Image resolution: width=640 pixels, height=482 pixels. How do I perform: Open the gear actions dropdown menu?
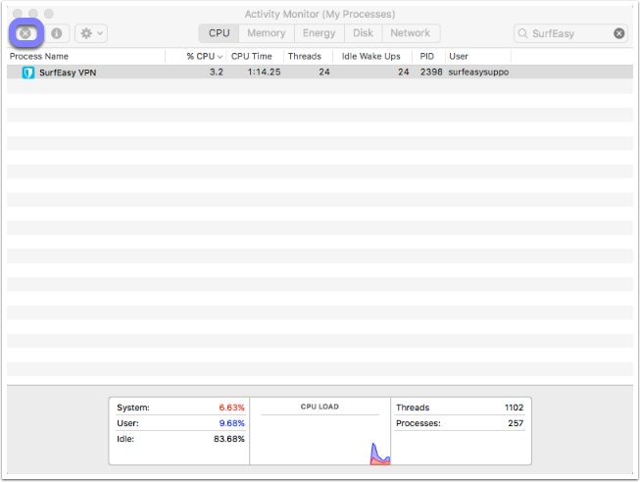[91, 33]
